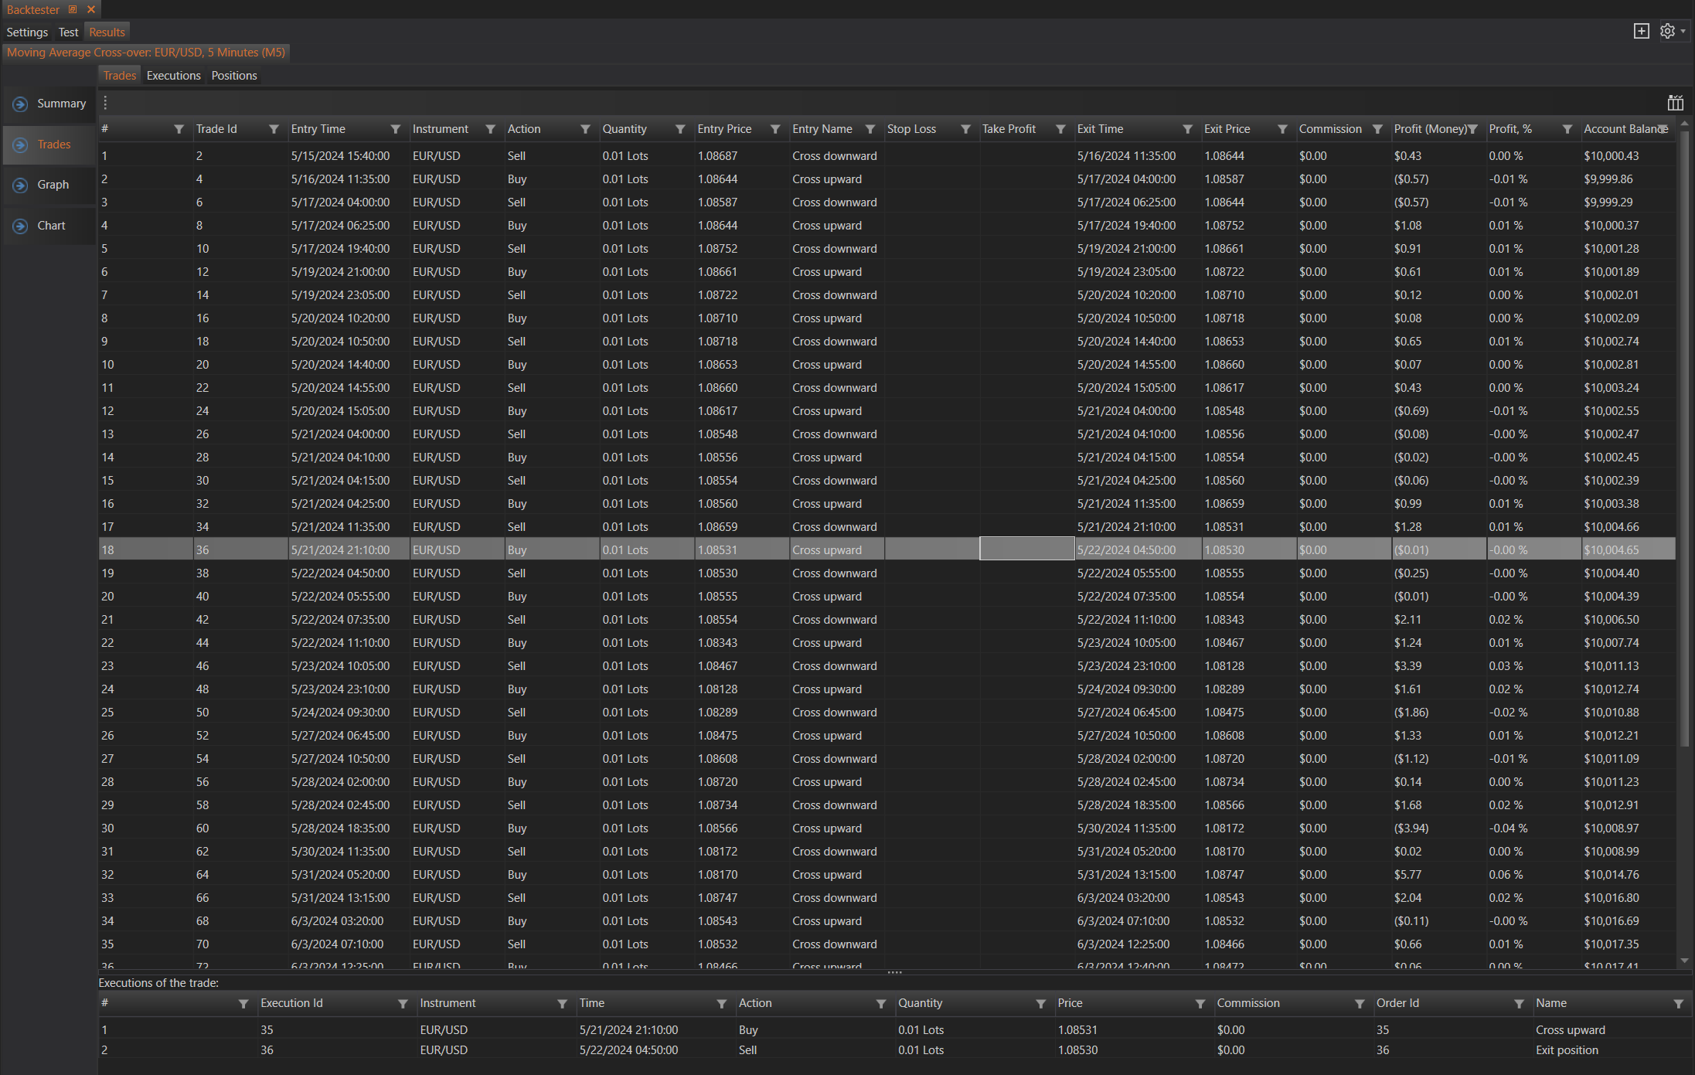1695x1075 pixels.
Task: Switch to the Positions tab
Action: click(x=234, y=76)
